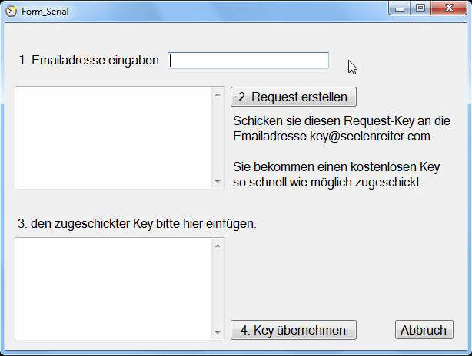Click the '1. Emailadresse eingaben' label
The image size is (472, 356).
point(89,60)
